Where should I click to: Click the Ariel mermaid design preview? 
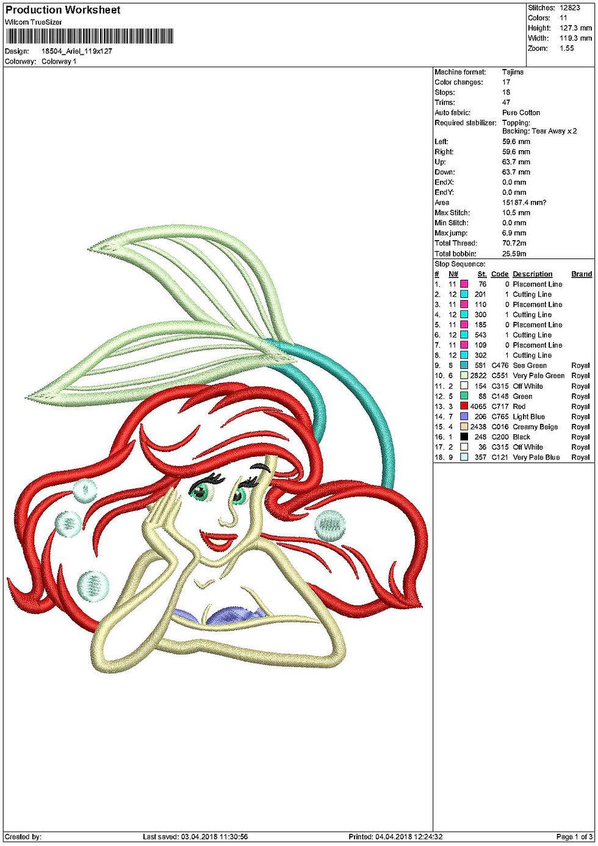coord(217,449)
